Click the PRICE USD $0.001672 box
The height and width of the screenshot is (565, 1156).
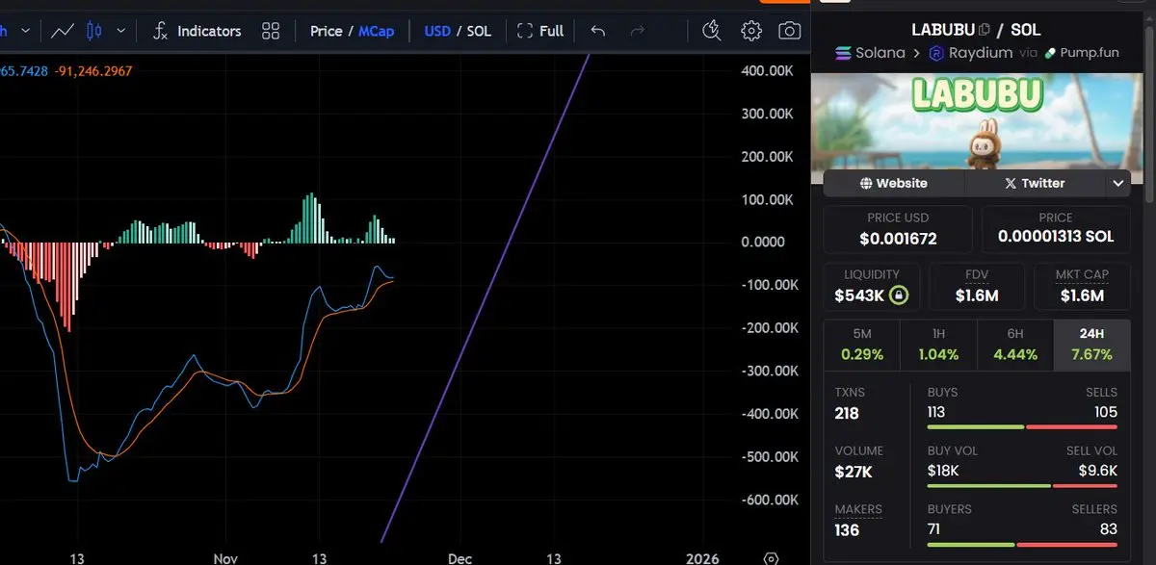(x=898, y=228)
